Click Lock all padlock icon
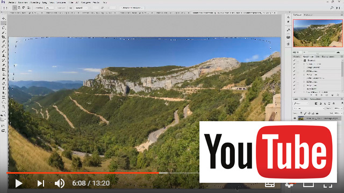344x193 pixels. [x=317, y=113]
